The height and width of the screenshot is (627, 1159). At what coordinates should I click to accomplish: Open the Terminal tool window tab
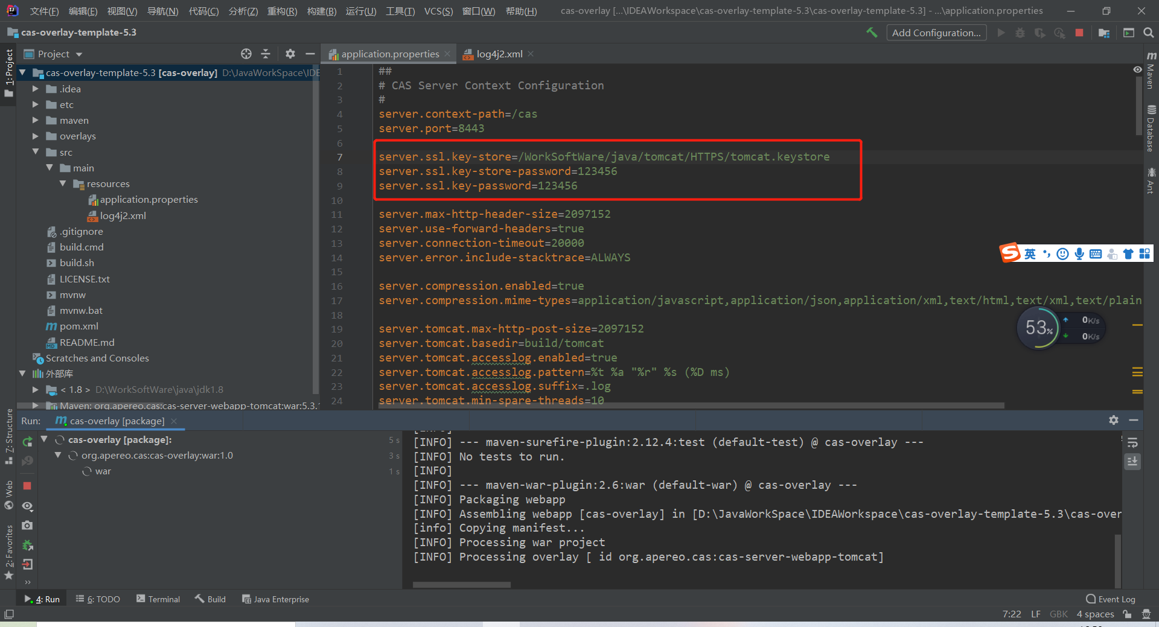click(158, 599)
